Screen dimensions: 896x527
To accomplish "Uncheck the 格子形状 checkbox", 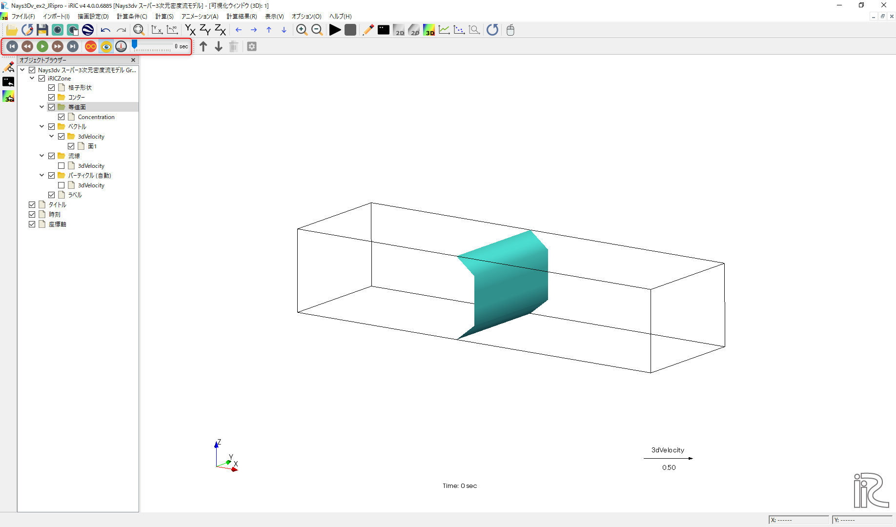I will [52, 88].
